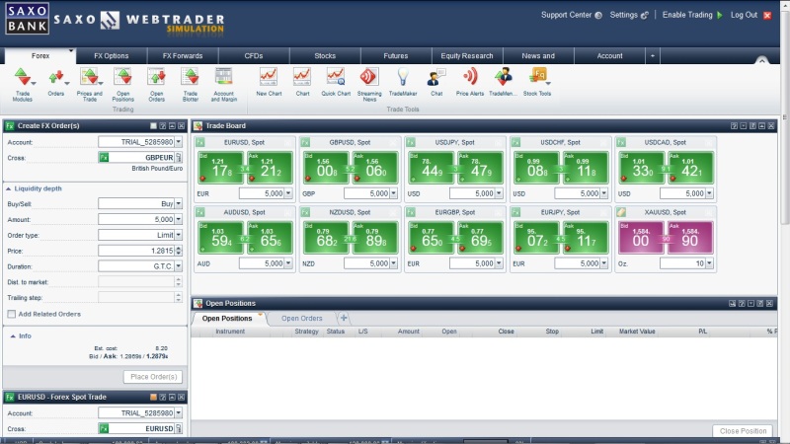This screenshot has width=790, height=444.
Task: Click the Support Center link
Action: [x=566, y=15]
